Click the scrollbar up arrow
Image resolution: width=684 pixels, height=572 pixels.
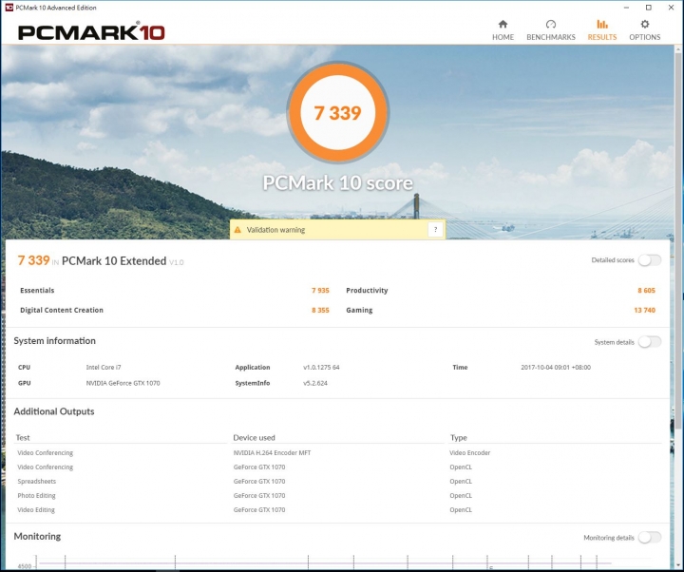tap(678, 49)
